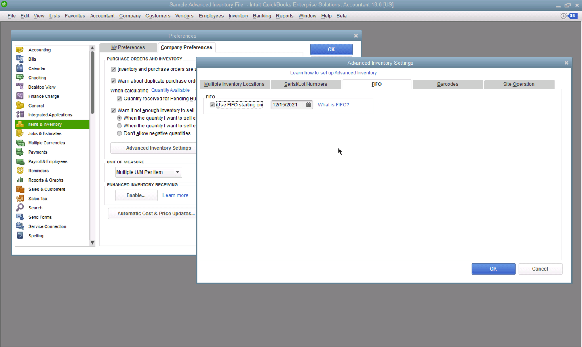Switch to the Barcodes tab
This screenshot has width=582, height=347.
pyautogui.click(x=447, y=84)
